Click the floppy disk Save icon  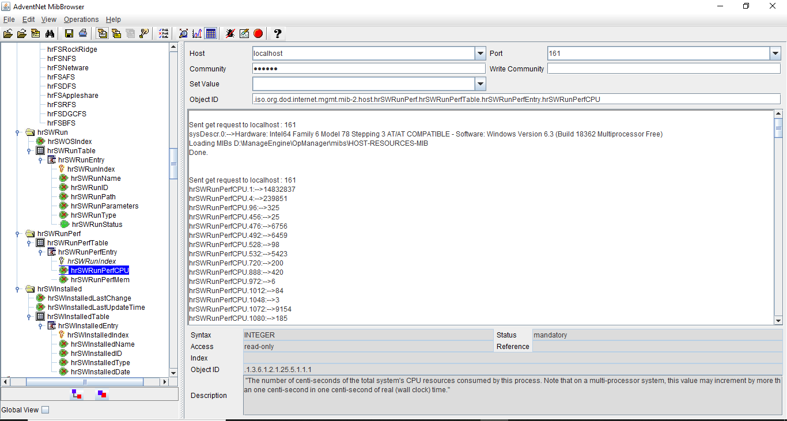pyautogui.click(x=69, y=33)
